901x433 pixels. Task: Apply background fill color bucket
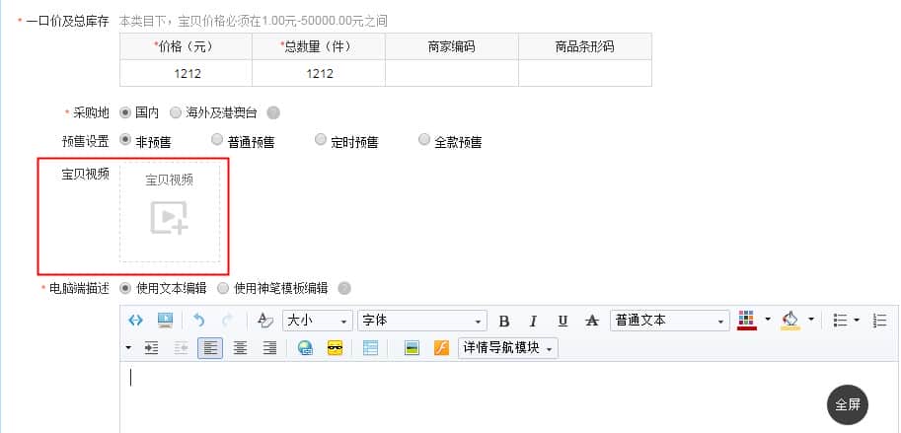790,321
